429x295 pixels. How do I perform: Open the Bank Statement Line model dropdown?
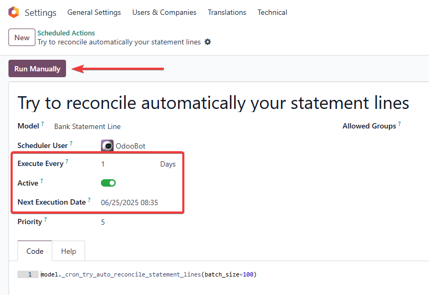[x=87, y=126]
